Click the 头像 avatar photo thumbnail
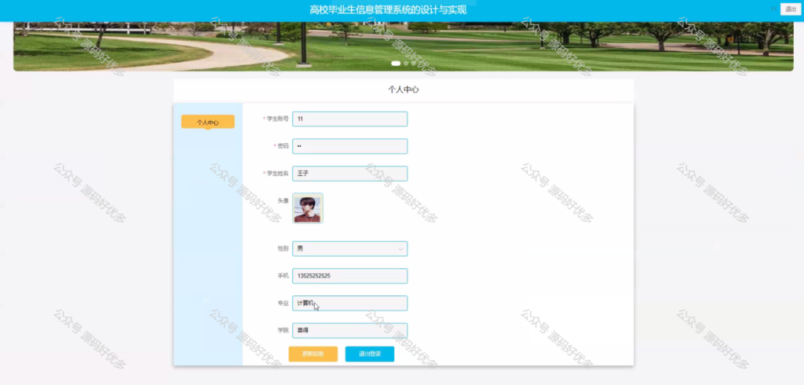The width and height of the screenshot is (804, 385). [308, 208]
